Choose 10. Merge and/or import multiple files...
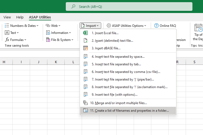 [x=128, y=103]
